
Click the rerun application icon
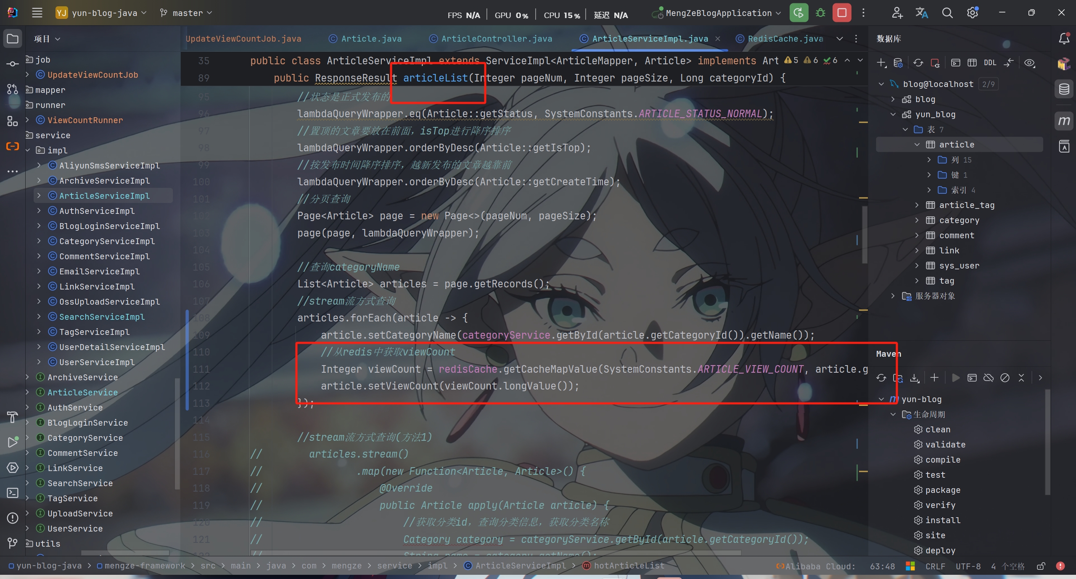click(798, 13)
